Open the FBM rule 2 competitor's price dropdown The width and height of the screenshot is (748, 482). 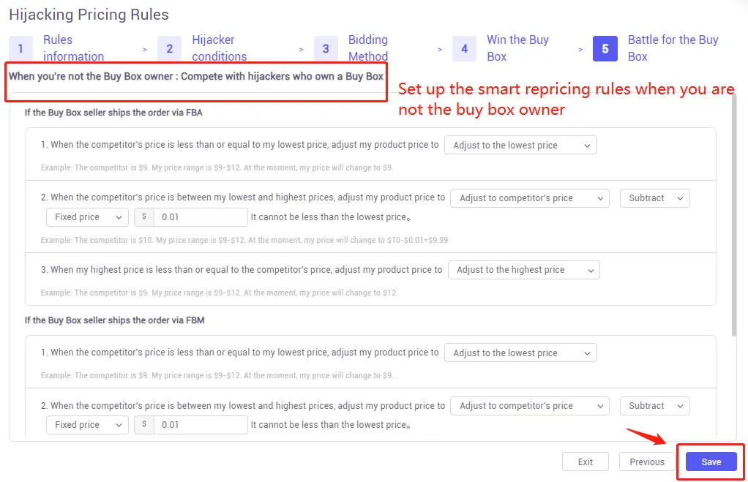tap(529, 405)
